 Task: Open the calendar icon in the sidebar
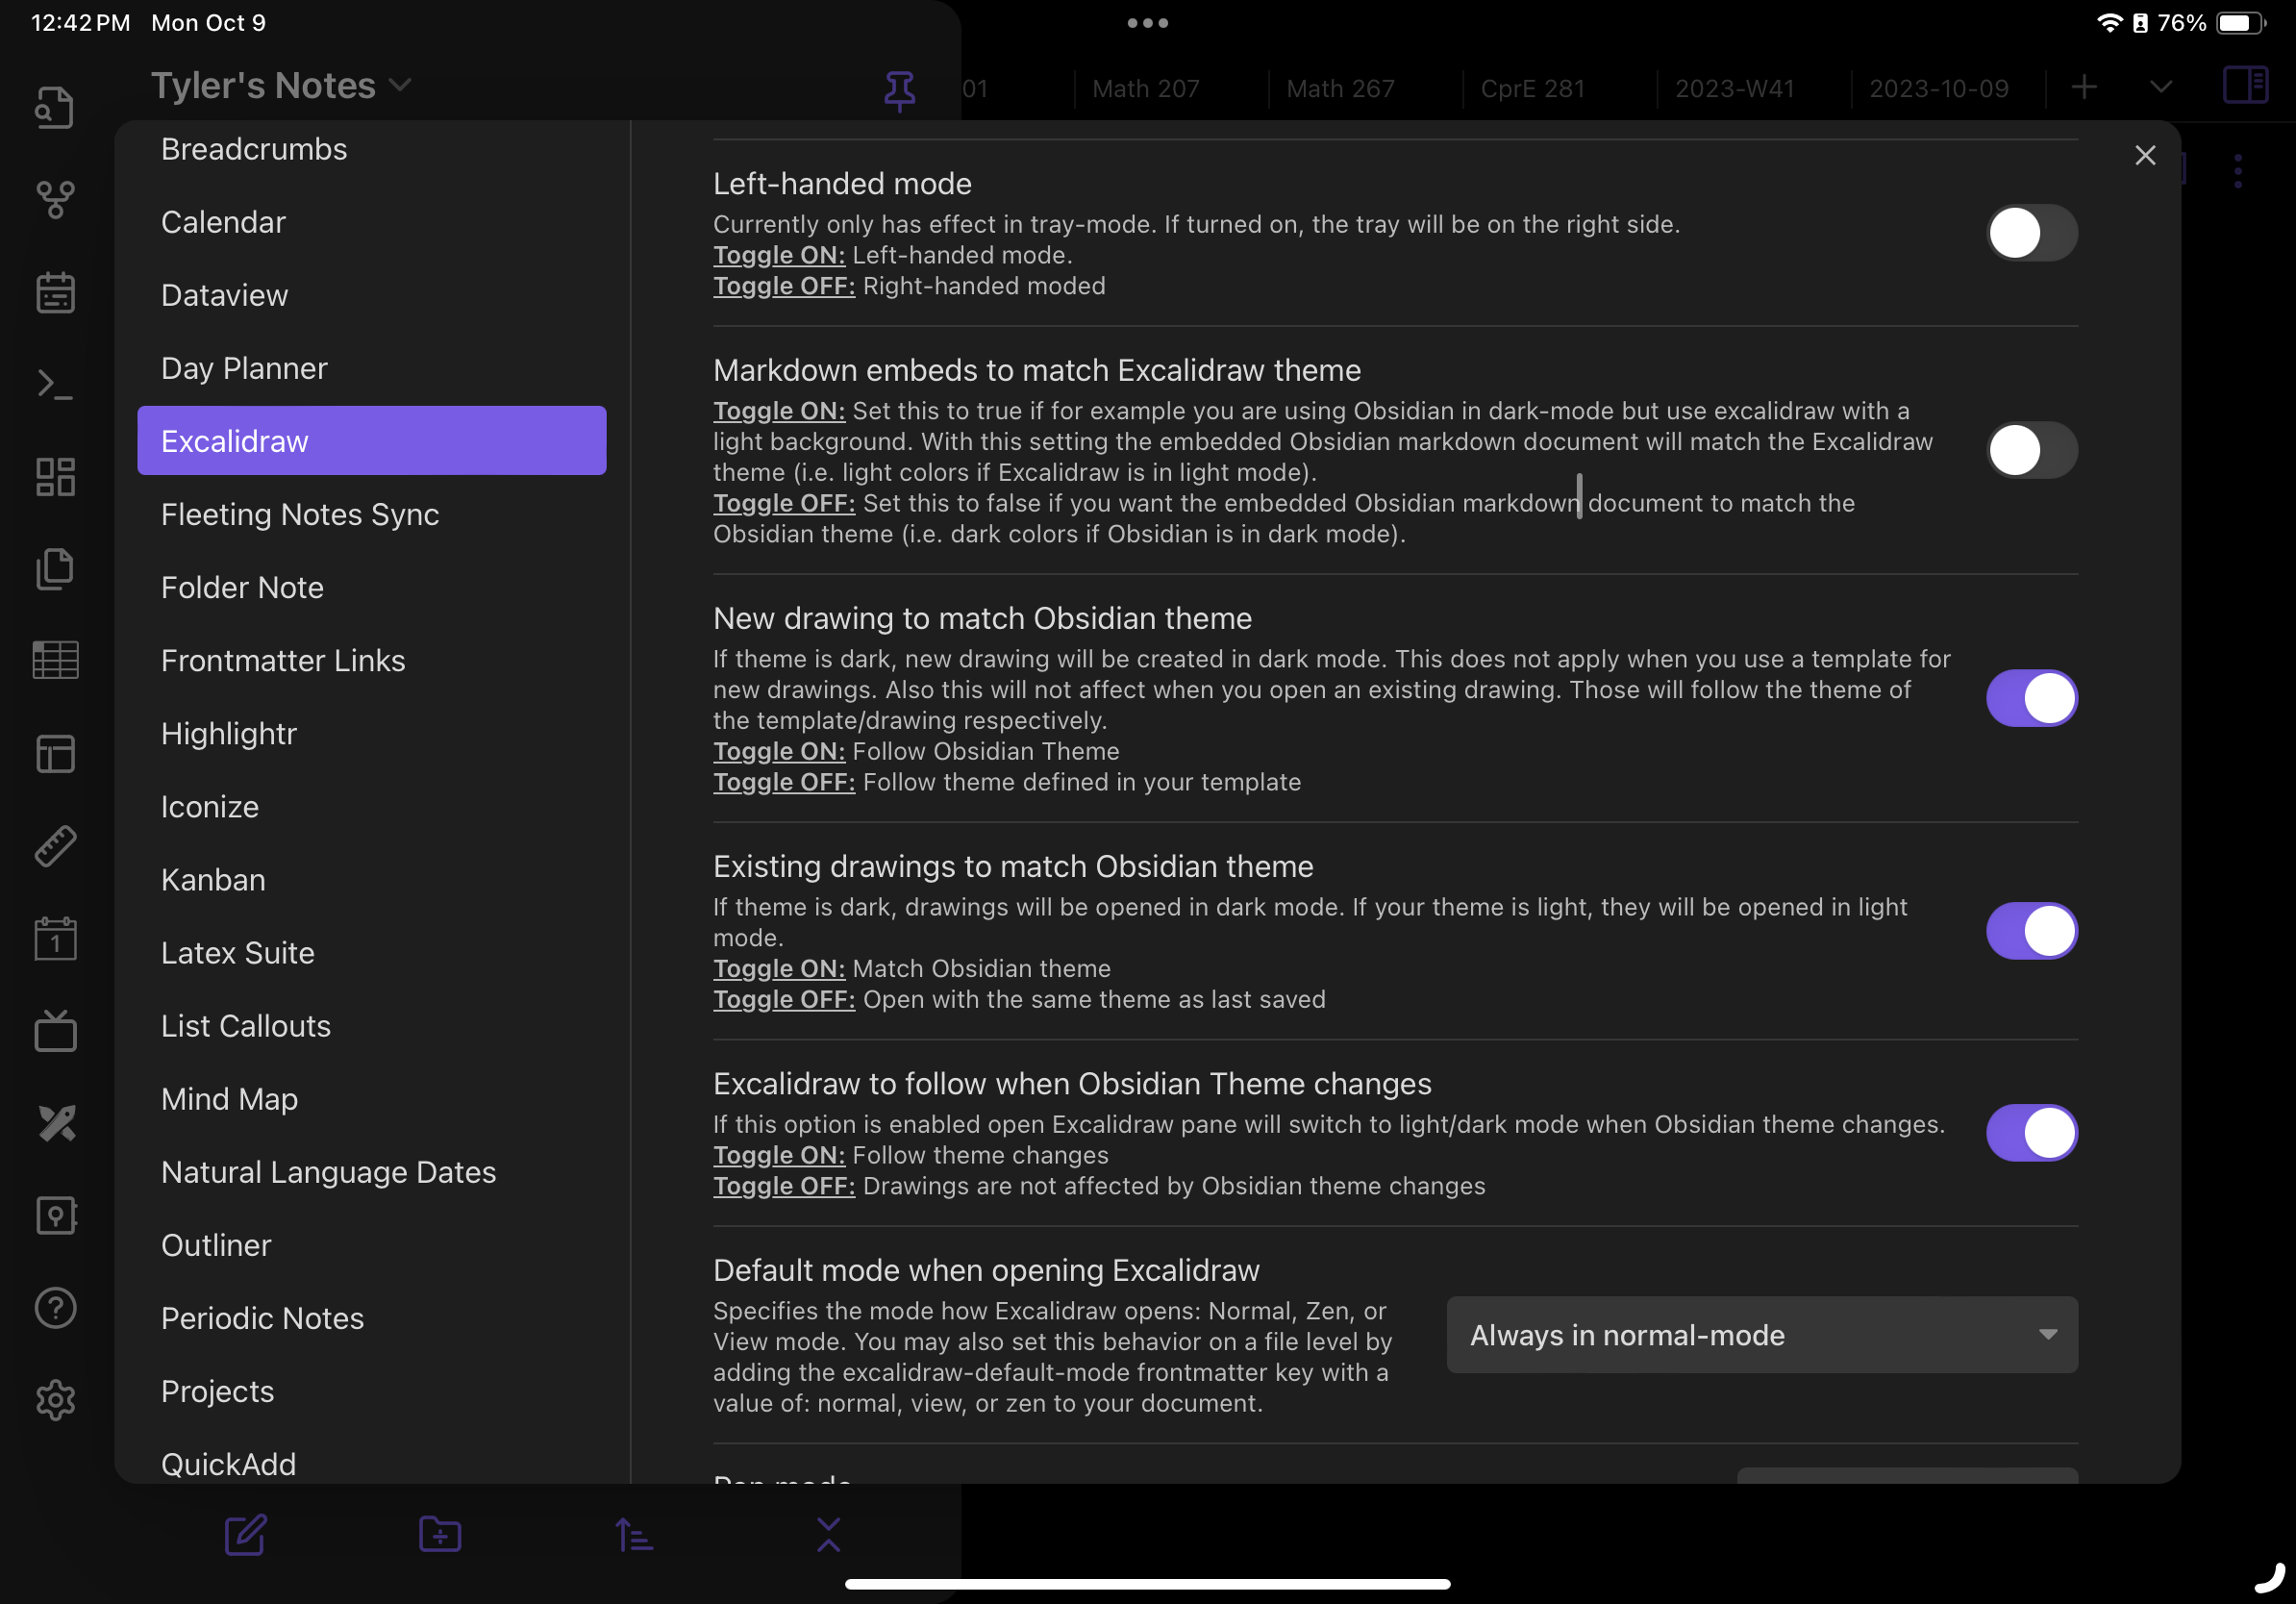(55, 291)
